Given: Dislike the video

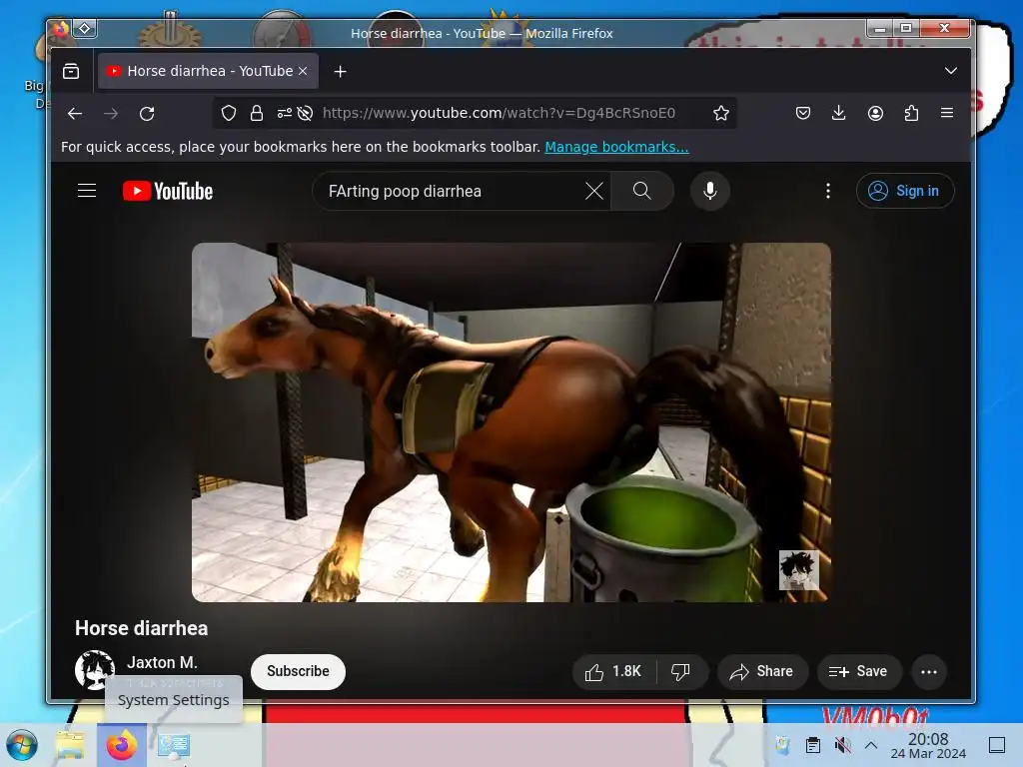Looking at the screenshot, I should pyautogui.click(x=681, y=672).
